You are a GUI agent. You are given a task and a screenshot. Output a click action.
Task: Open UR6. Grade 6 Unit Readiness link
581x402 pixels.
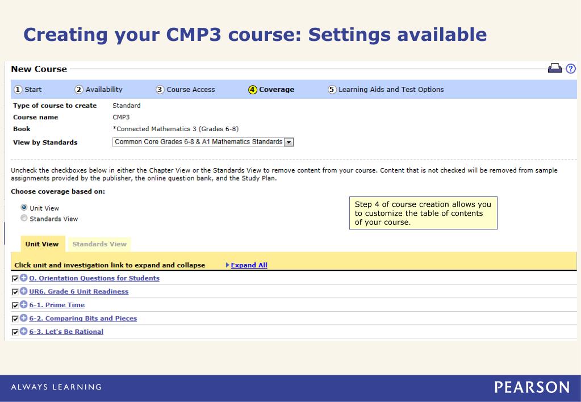[79, 292]
